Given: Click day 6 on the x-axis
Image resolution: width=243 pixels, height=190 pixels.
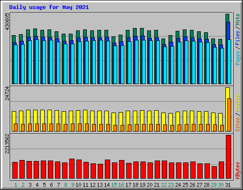Looking at the screenshot, I should (x=51, y=185).
